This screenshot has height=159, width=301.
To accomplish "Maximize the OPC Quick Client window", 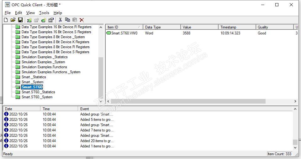I will tap(277, 5).
